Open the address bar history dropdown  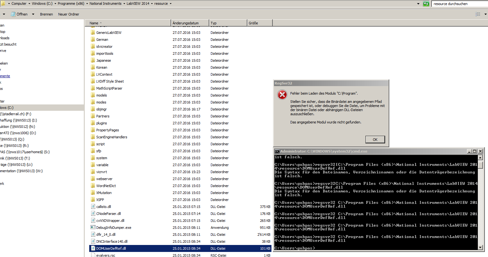tap(418, 4)
